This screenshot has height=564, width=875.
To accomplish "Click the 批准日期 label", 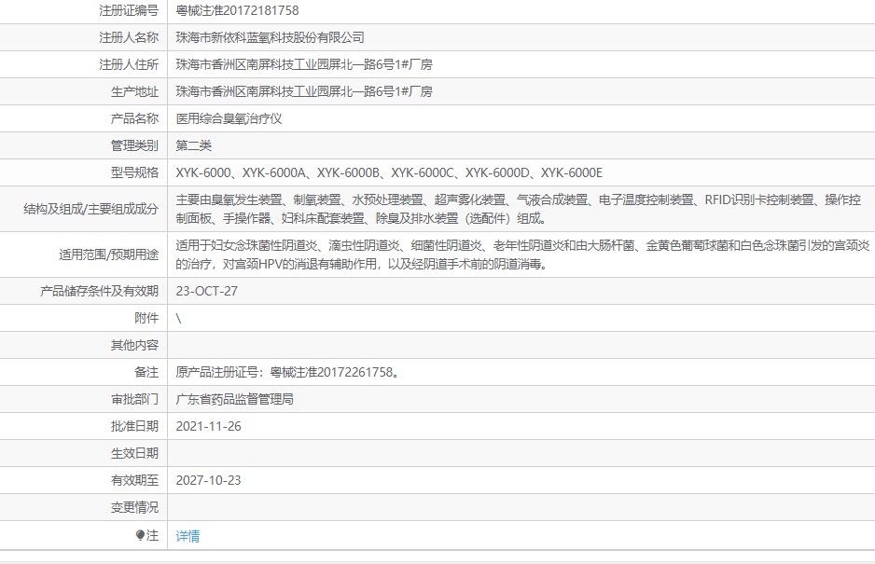I will click(134, 426).
